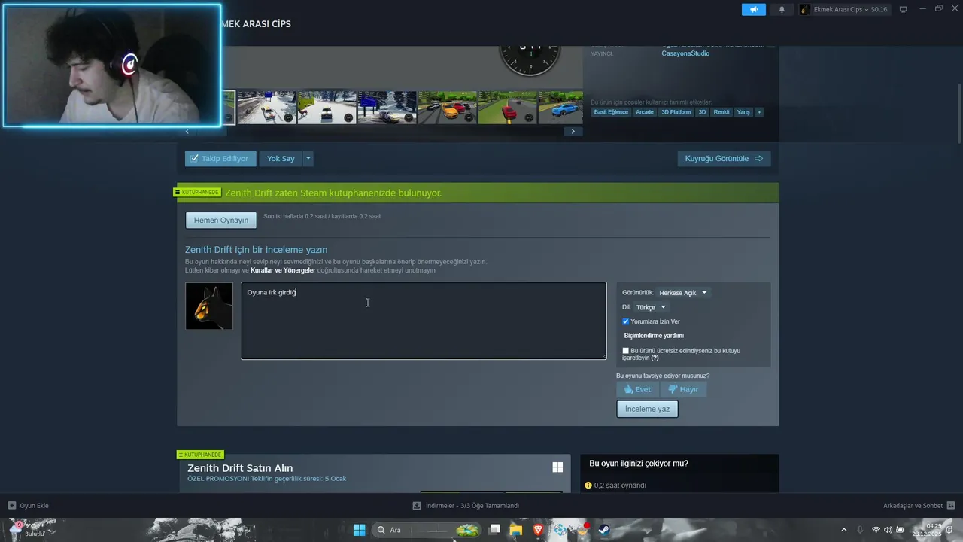
Task: Recommend the game with Evet thumbs up
Action: 638,389
